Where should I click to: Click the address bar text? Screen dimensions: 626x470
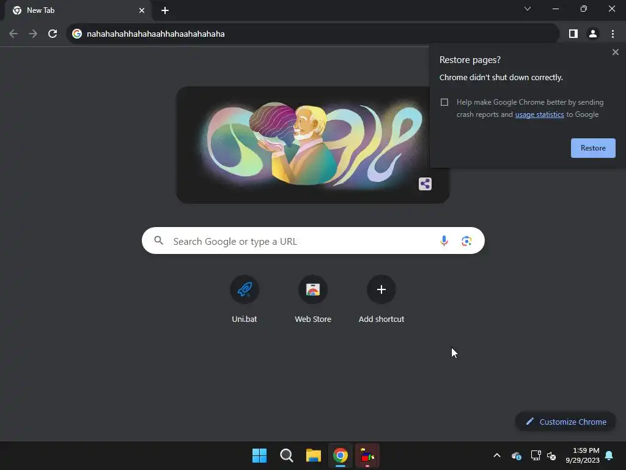coord(156,34)
